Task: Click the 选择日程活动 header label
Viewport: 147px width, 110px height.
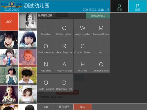Action: [x=45, y=15]
